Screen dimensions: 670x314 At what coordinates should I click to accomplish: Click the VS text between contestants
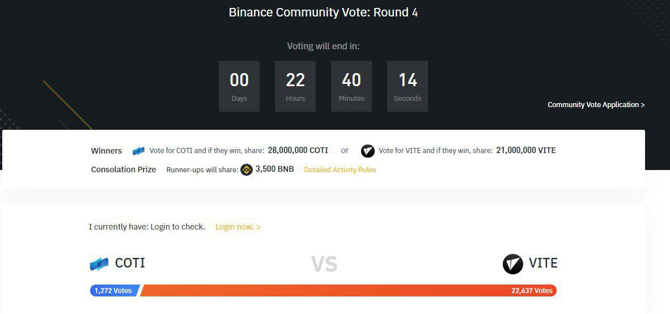tap(324, 264)
